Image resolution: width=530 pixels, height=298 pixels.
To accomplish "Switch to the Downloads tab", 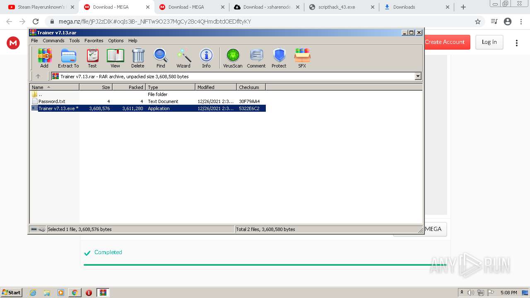I will [417, 7].
